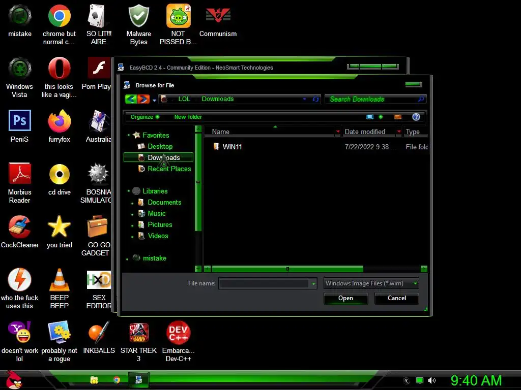This screenshot has height=390, width=521.
Task: Click the File name input field
Action: [x=264, y=283]
